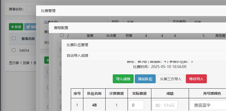Click the red 等待导入 button
Viewport: 226px width, 111px height.
coord(196,79)
